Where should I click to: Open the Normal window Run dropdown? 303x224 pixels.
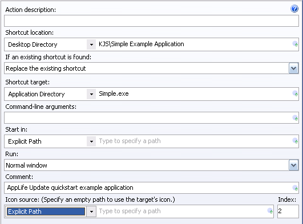pyautogui.click(x=293, y=165)
